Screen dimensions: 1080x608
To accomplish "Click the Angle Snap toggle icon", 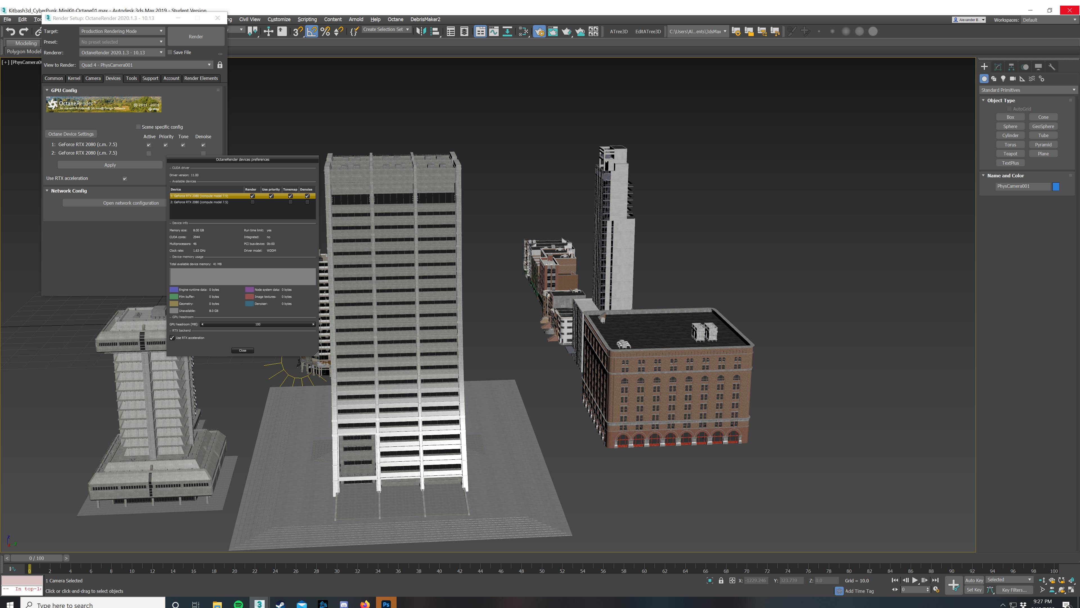I will [x=312, y=32].
